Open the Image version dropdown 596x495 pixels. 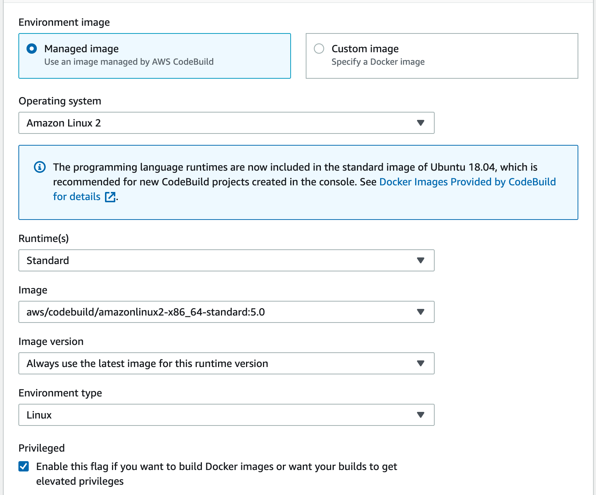226,363
